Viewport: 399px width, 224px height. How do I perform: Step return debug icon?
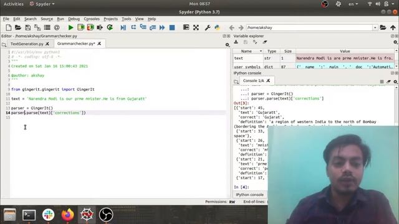click(153, 27)
